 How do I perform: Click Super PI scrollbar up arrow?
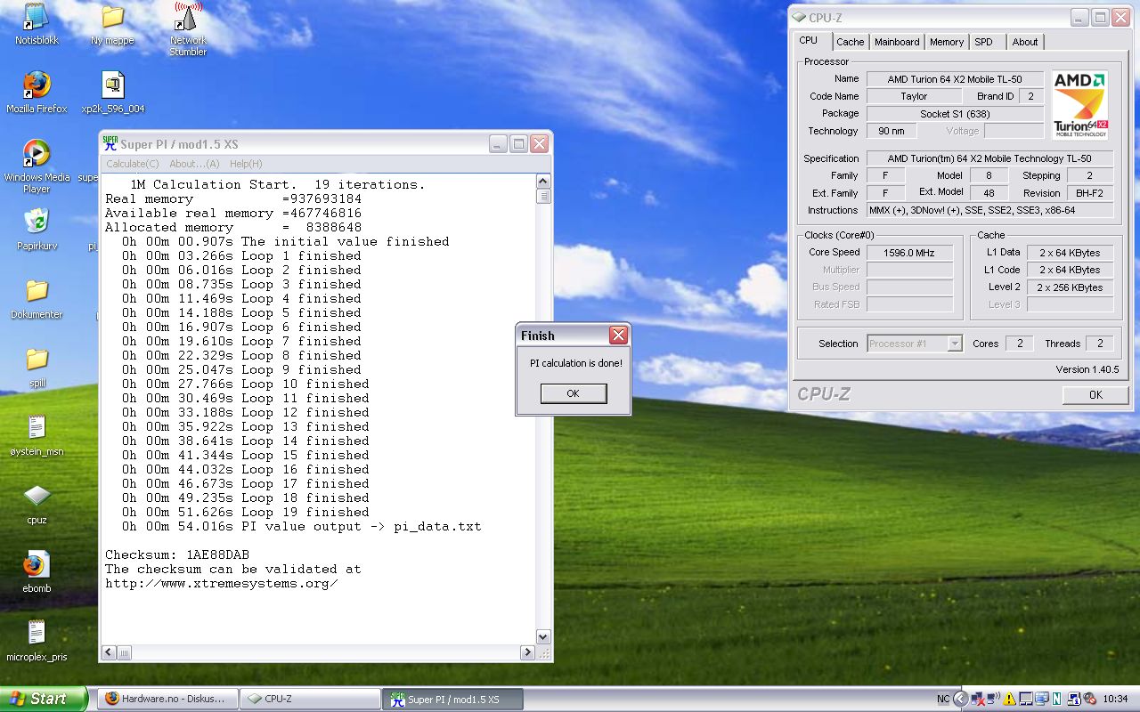tap(543, 182)
